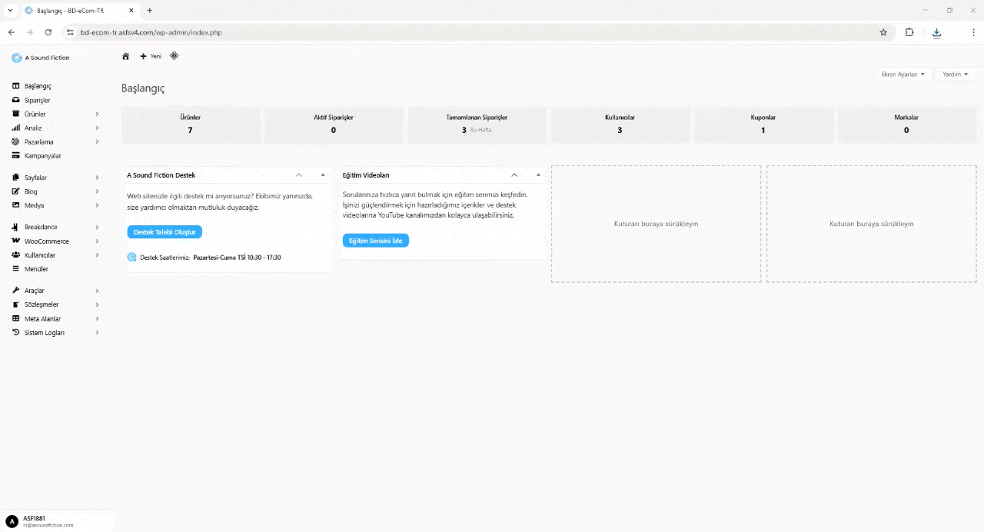Open Menüler via the list icon
This screenshot has width=984, height=532.
(15, 269)
